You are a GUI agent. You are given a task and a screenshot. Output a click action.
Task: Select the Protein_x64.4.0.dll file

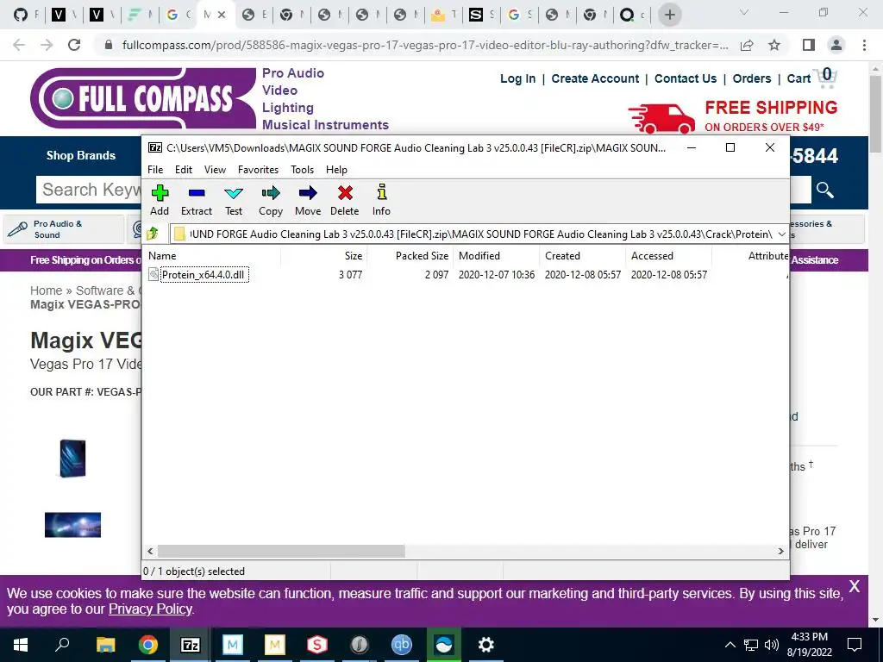[204, 275]
